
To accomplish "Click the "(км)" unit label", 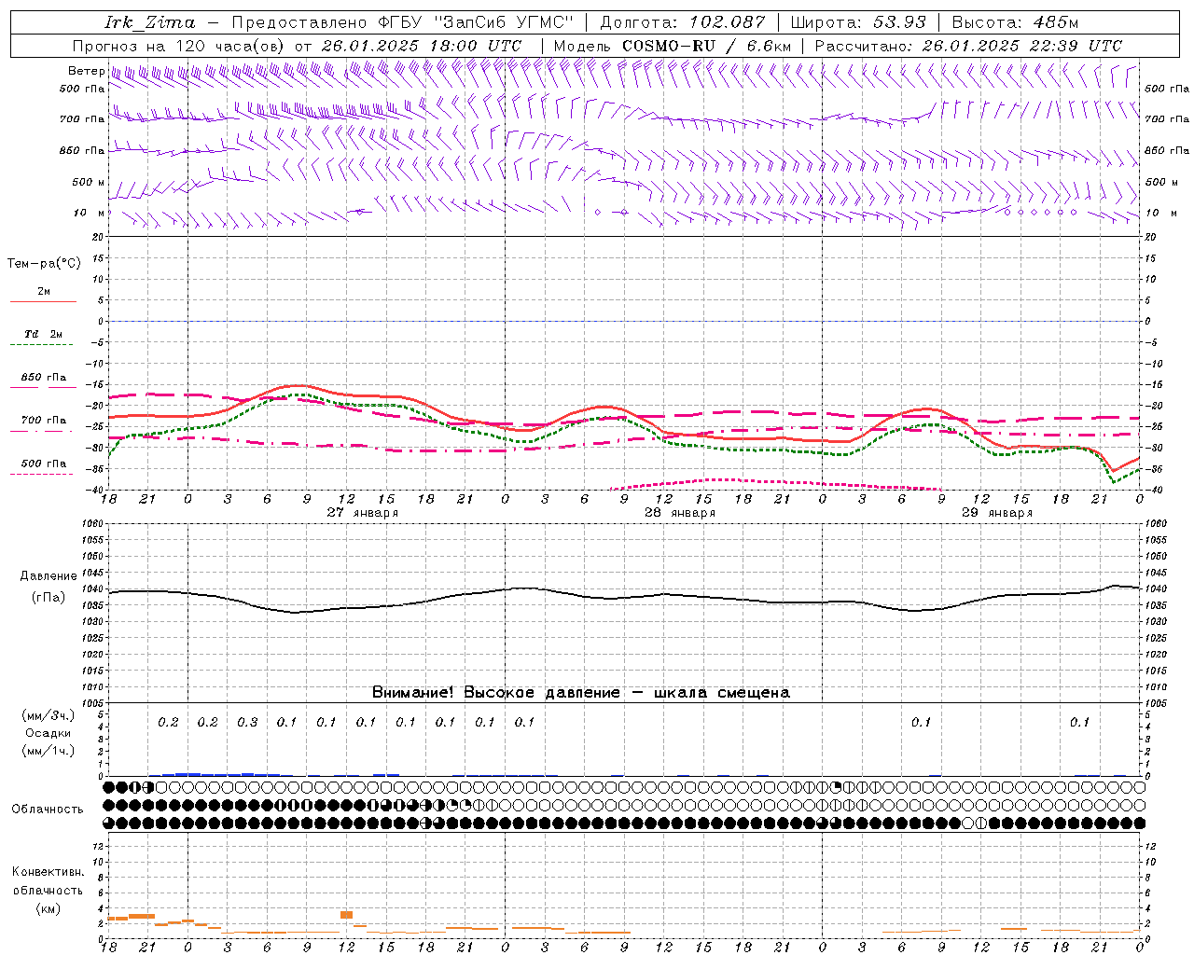I will (x=48, y=908).
